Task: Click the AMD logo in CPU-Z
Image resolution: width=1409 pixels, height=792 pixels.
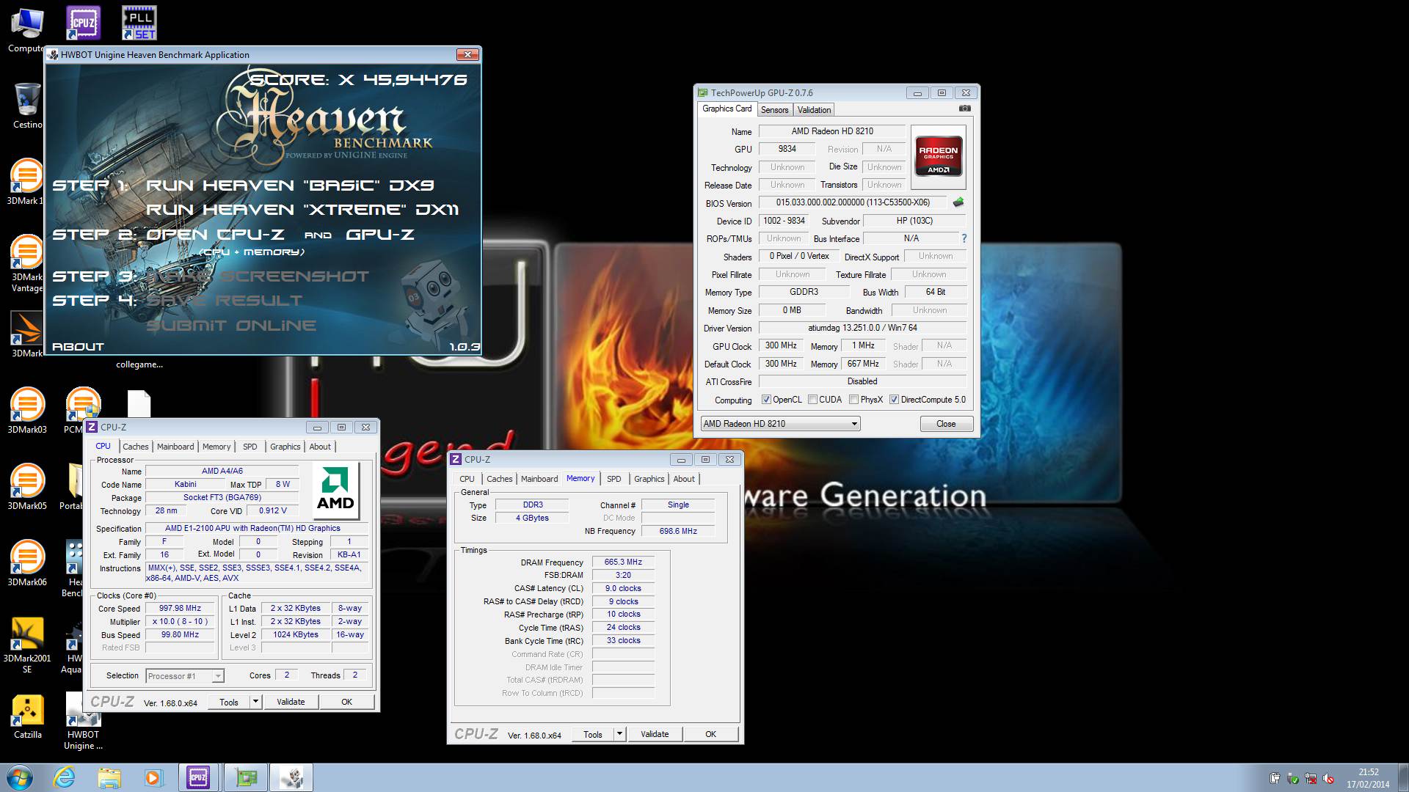Action: [x=335, y=490]
